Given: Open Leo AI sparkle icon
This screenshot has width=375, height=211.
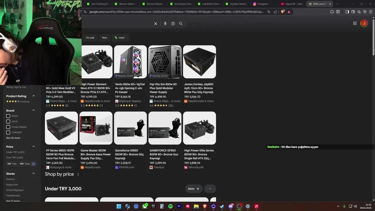Looking at the screenshot, I should coord(359,12).
